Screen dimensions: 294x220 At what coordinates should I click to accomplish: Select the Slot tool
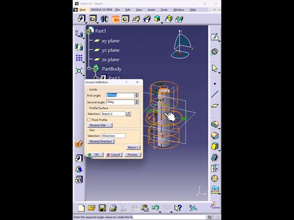pyautogui.click(x=147, y=19)
